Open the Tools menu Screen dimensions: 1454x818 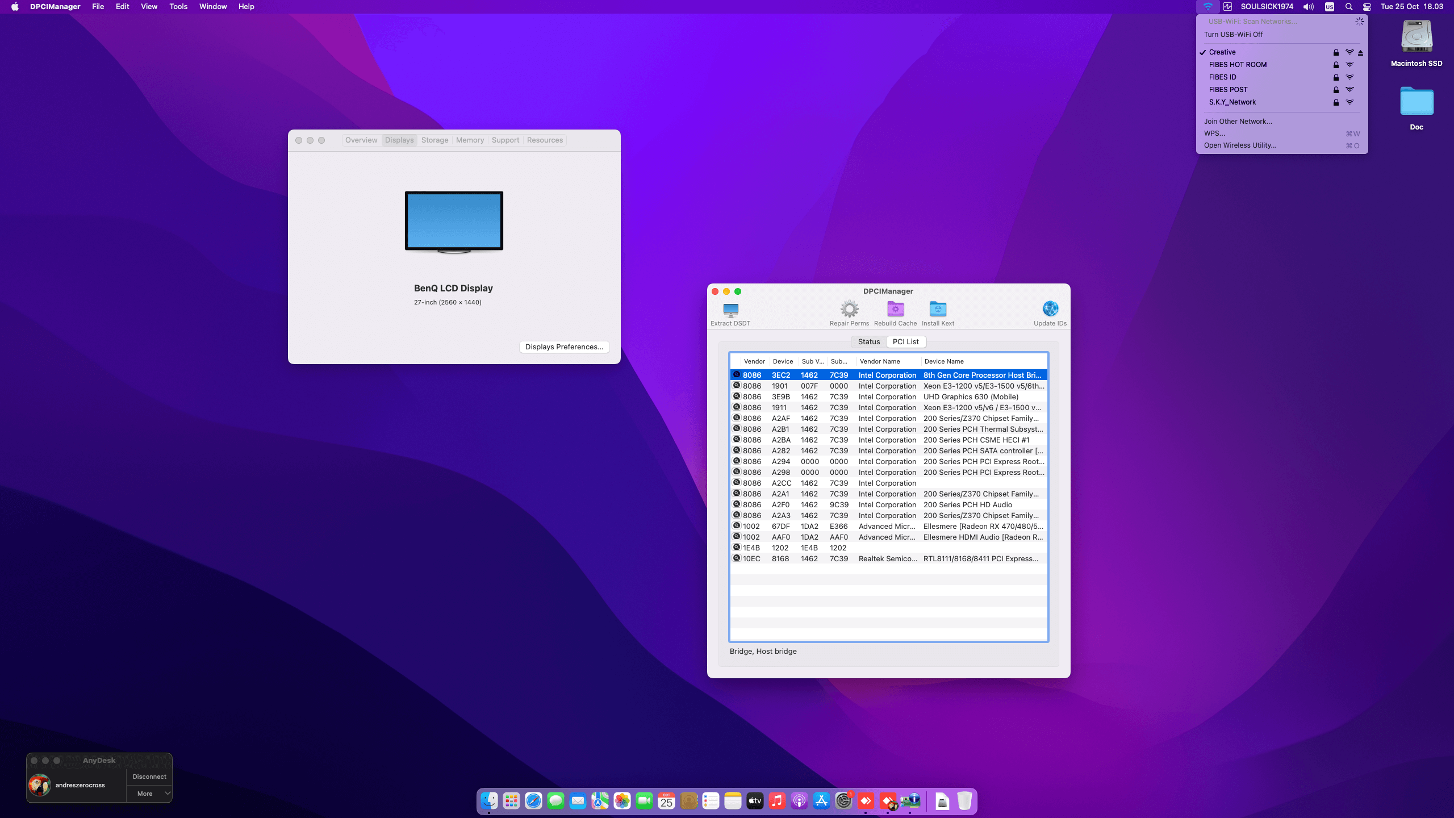point(178,7)
